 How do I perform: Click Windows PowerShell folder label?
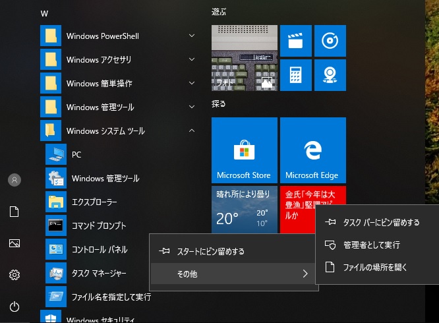[102, 36]
